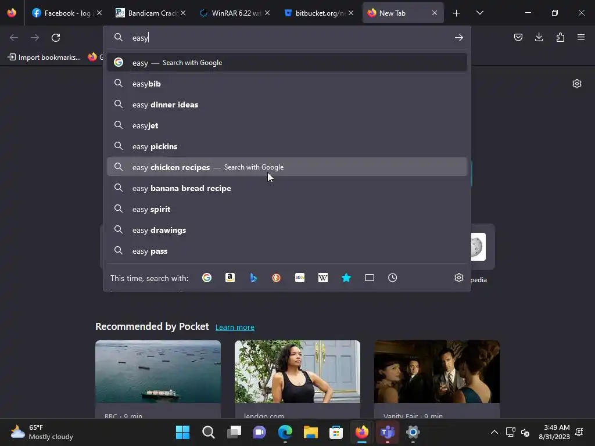Search with Bing engine icon
This screenshot has height=446, width=595.
click(x=253, y=278)
